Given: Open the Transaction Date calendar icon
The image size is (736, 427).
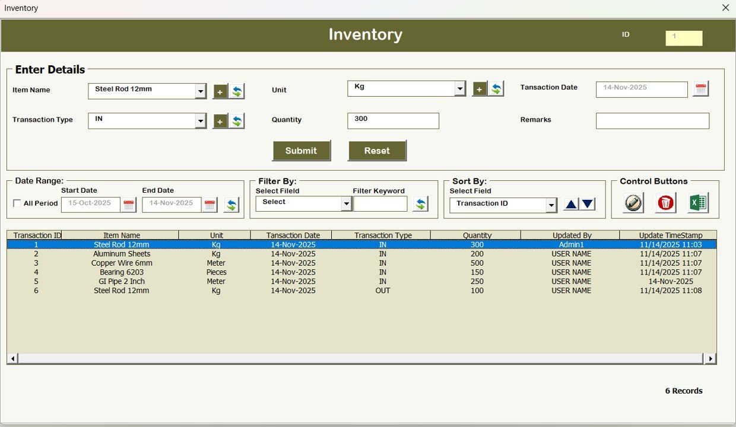Looking at the screenshot, I should (x=700, y=88).
